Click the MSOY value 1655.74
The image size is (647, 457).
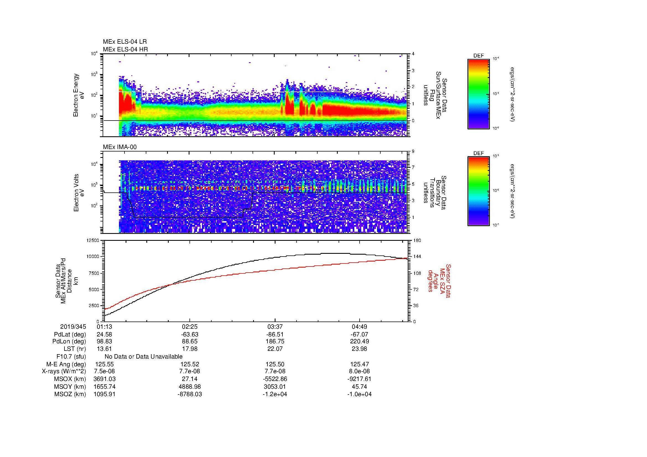(105, 387)
